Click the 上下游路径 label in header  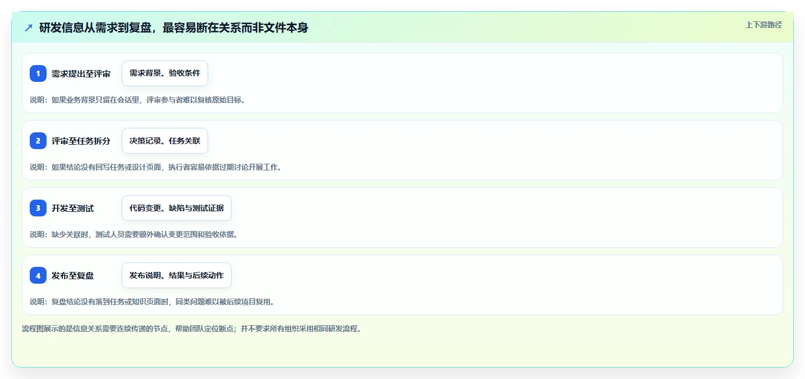tap(763, 25)
